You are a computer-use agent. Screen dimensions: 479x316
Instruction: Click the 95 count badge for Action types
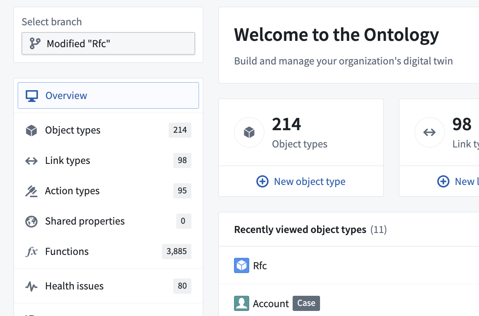[183, 191]
